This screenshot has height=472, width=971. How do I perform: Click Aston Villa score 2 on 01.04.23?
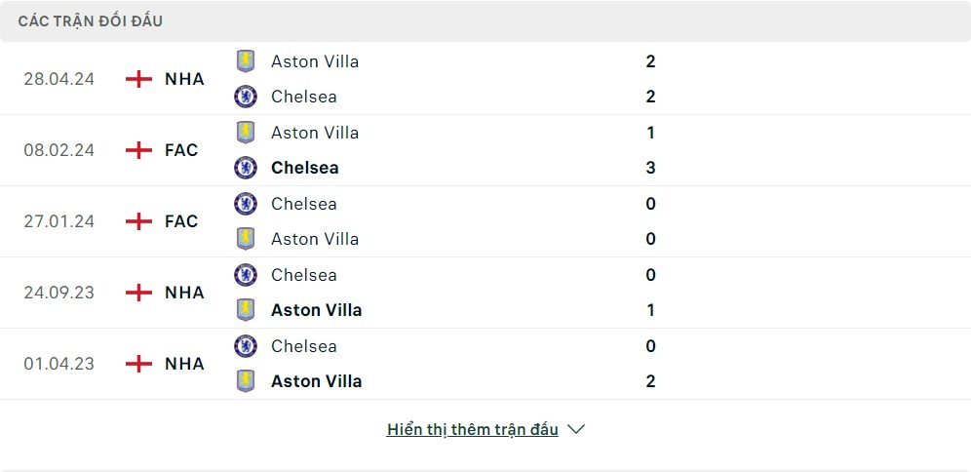coord(650,381)
